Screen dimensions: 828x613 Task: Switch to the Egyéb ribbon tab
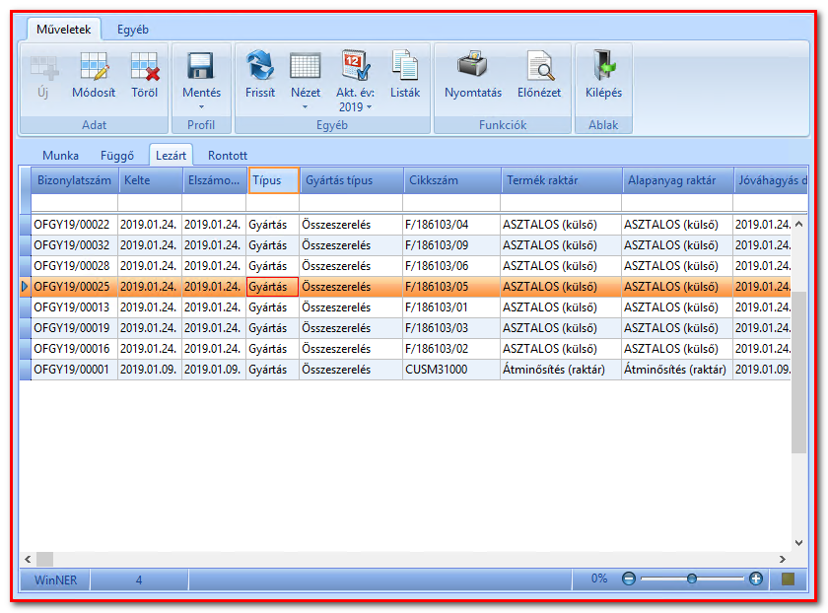click(132, 30)
